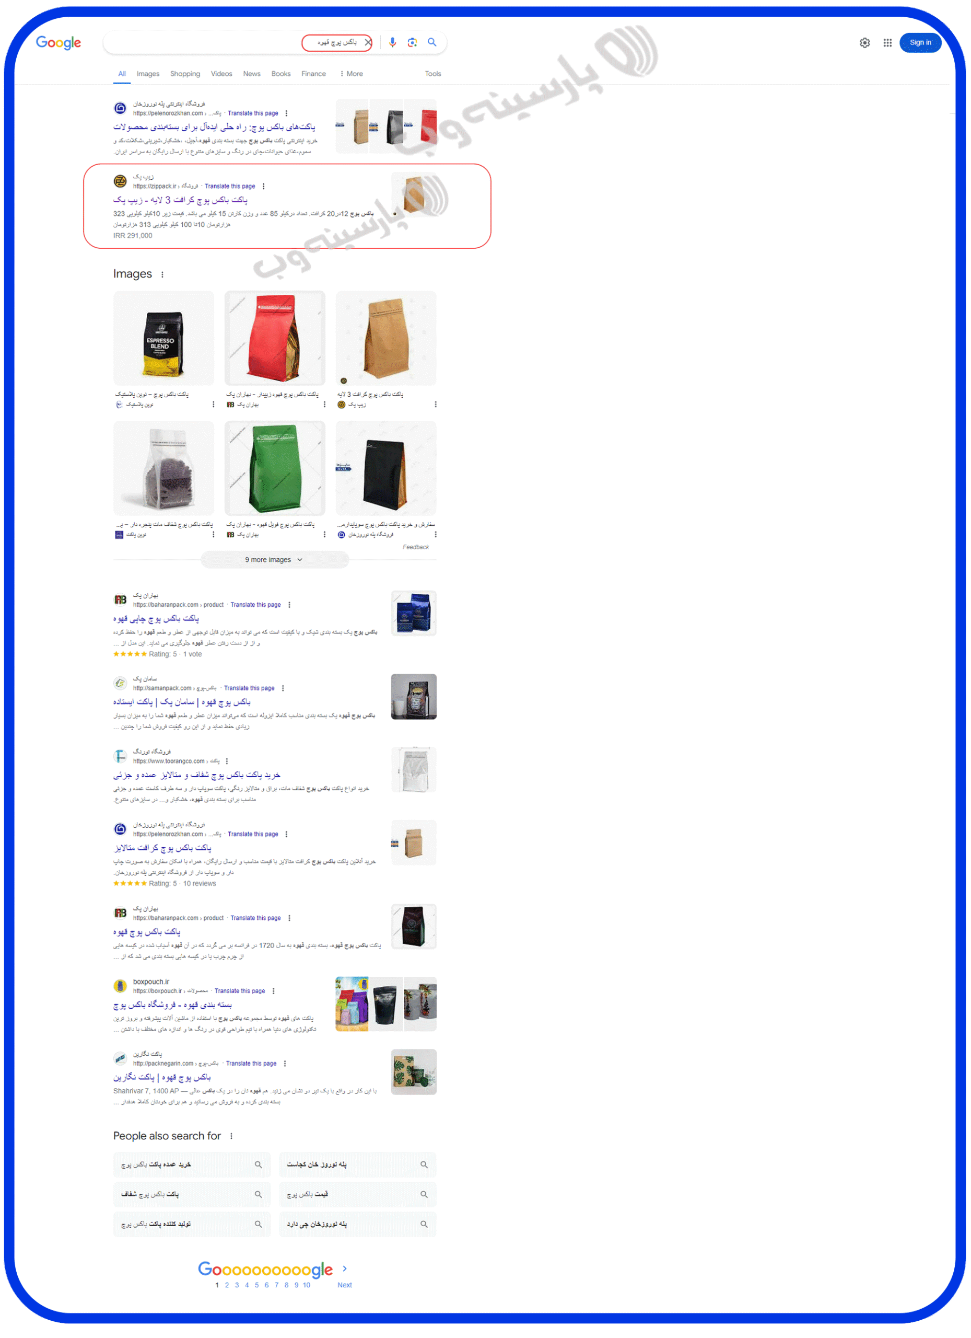
Task: Click the voice search microphone icon
Action: (x=393, y=42)
